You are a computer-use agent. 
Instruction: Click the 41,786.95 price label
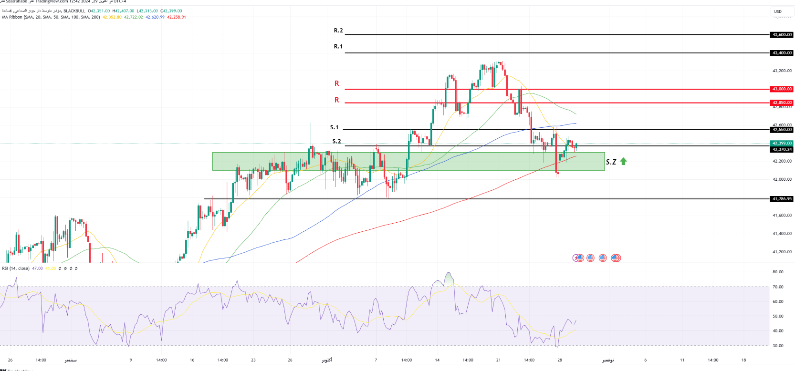(x=782, y=199)
